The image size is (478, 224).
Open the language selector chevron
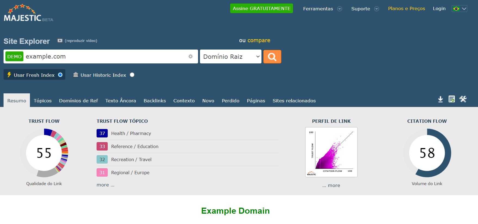464,9
